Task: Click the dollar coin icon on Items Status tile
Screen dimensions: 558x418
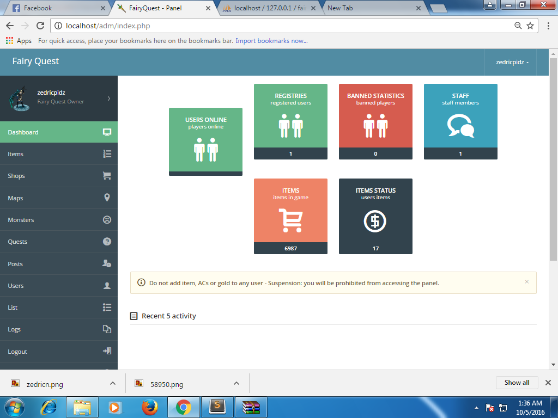Action: pyautogui.click(x=375, y=221)
